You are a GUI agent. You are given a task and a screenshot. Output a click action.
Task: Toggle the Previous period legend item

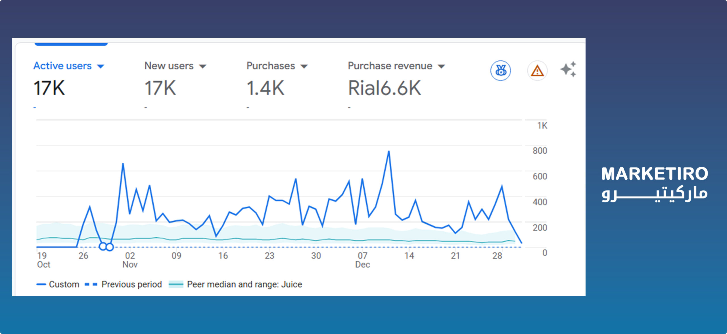[131, 284]
